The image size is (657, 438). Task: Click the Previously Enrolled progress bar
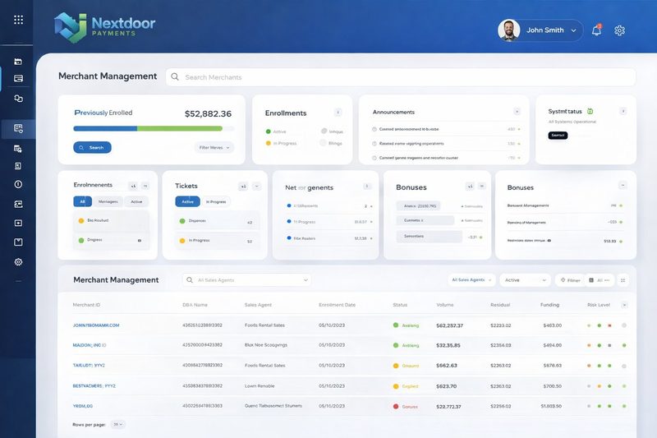[154, 129]
